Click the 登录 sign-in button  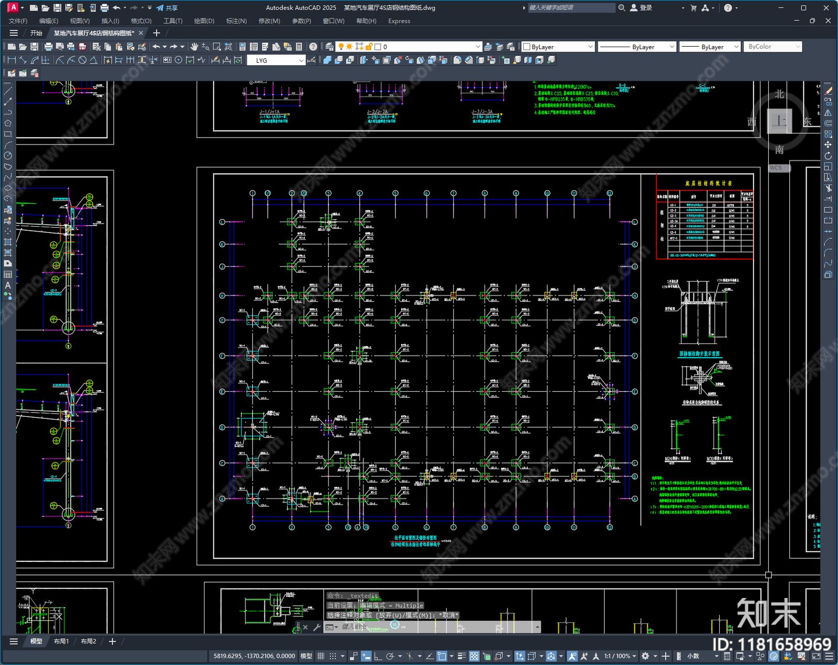641,8
